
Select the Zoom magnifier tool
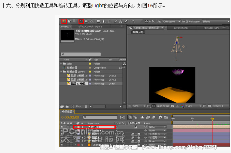pos(74,21)
